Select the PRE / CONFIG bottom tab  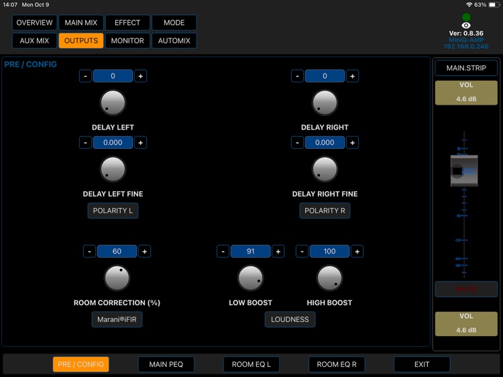pyautogui.click(x=81, y=364)
